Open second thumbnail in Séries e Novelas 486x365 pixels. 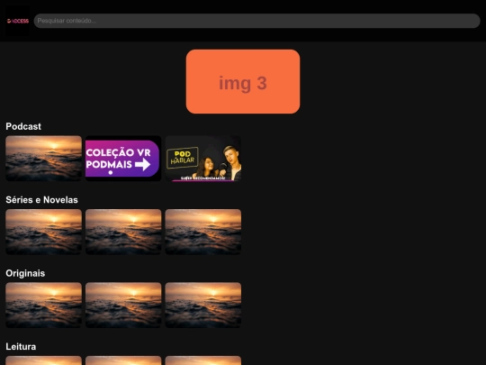point(123,232)
